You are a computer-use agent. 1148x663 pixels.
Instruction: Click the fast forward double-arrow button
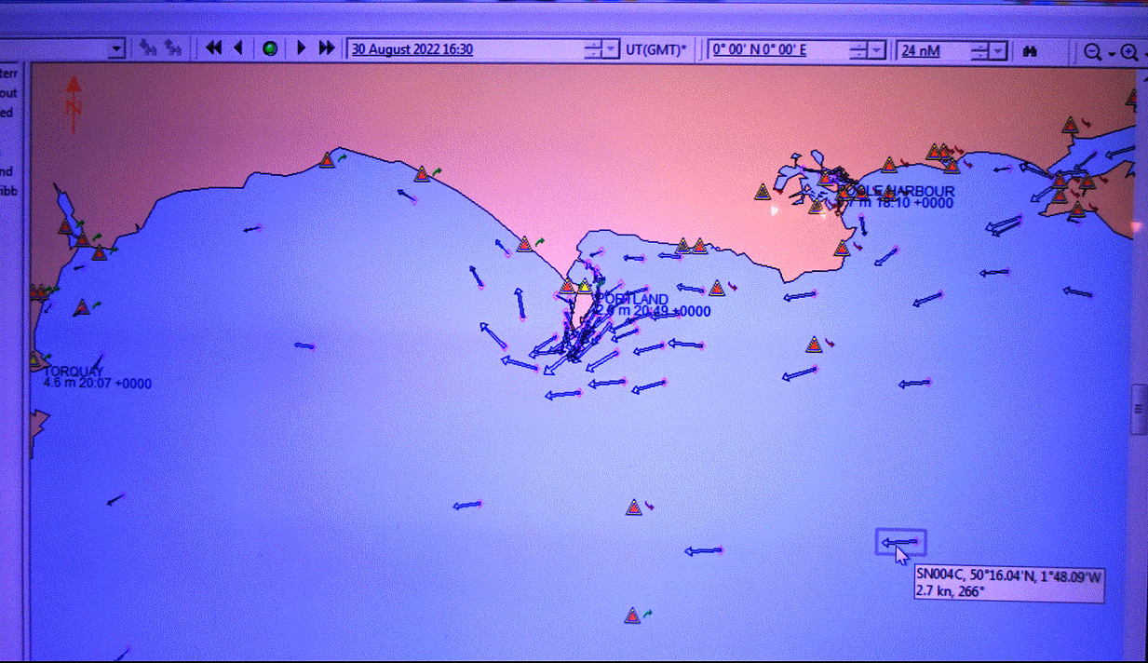pos(327,48)
